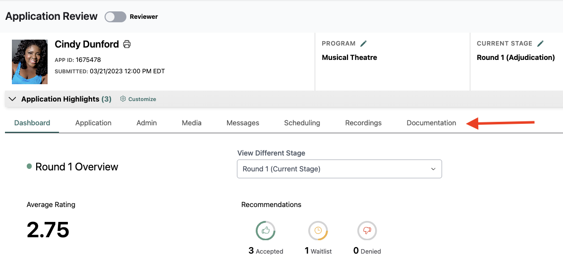Click Cindy Dunford's profile photo
The image size is (563, 264).
coord(30,62)
